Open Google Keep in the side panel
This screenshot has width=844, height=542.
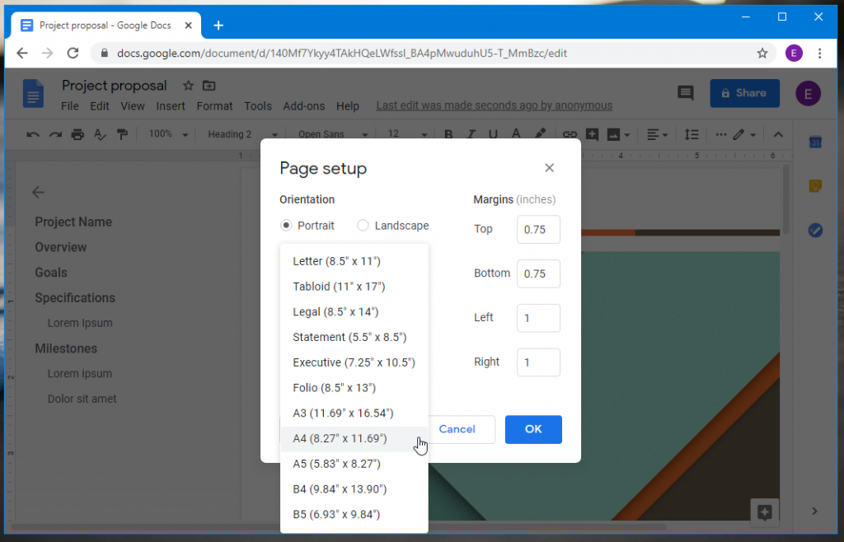816,185
